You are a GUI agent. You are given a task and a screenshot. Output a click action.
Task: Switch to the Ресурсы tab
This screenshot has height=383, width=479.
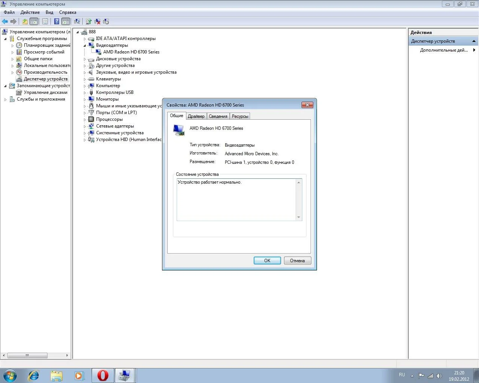240,116
